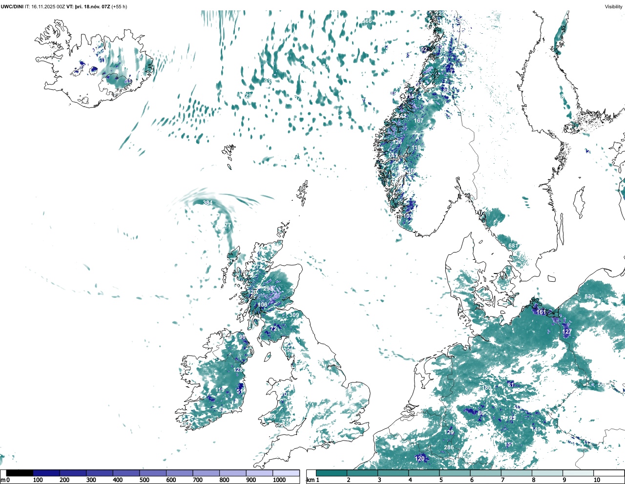Click the 'UWC/DINI' model label
Image resolution: width=625 pixels, height=484 pixels.
(12, 7)
